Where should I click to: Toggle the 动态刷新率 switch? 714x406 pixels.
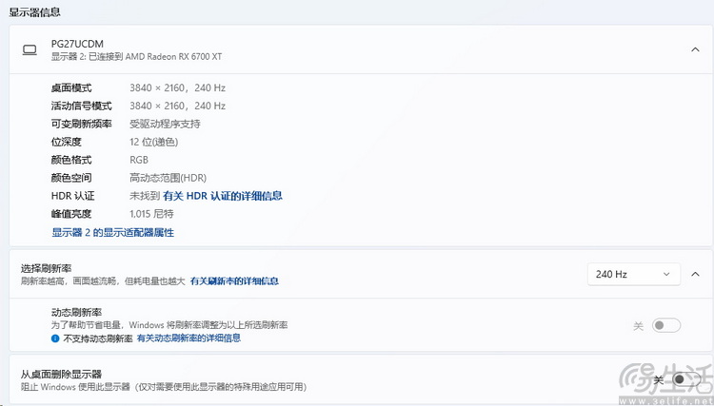[666, 325]
